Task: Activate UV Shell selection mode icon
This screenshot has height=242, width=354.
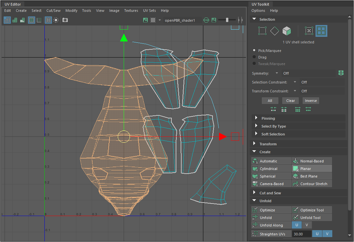Action: tap(321, 31)
